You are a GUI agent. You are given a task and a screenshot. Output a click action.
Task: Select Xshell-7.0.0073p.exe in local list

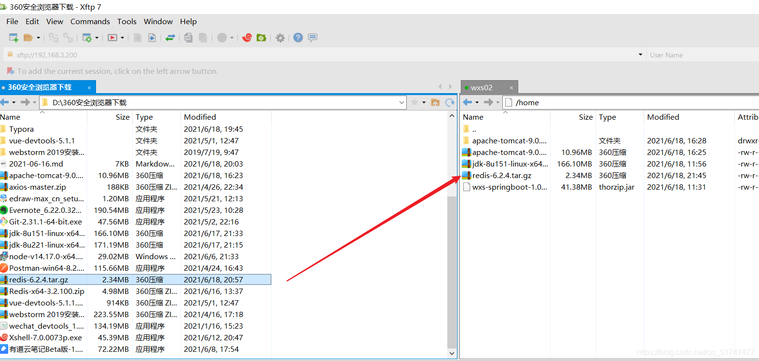click(136, 337)
